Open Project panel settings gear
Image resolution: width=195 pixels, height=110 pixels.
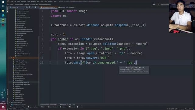tap(35, 7)
